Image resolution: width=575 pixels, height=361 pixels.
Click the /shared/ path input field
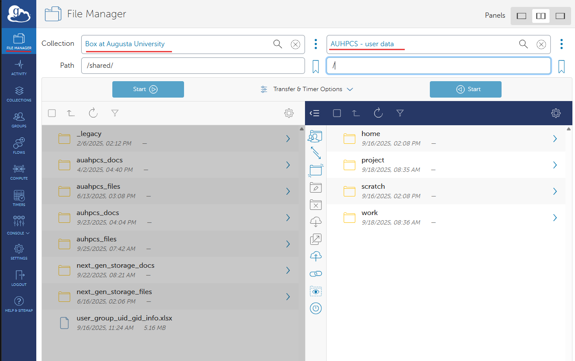tap(193, 66)
